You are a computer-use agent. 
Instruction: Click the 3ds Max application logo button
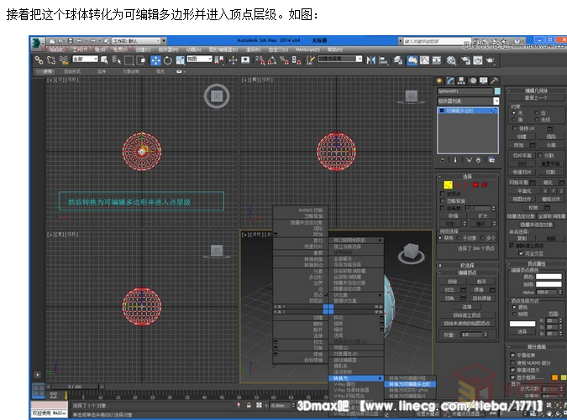[x=37, y=43]
